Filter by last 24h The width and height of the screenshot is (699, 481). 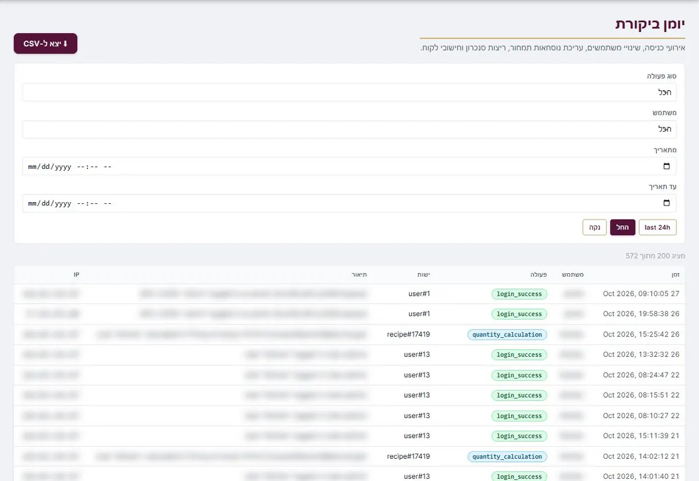click(x=658, y=227)
